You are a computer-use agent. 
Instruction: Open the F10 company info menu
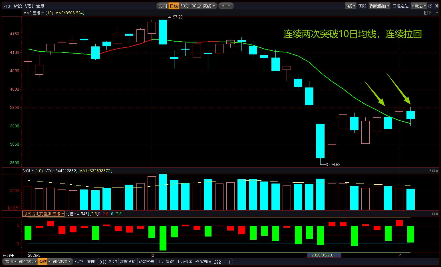6,6
